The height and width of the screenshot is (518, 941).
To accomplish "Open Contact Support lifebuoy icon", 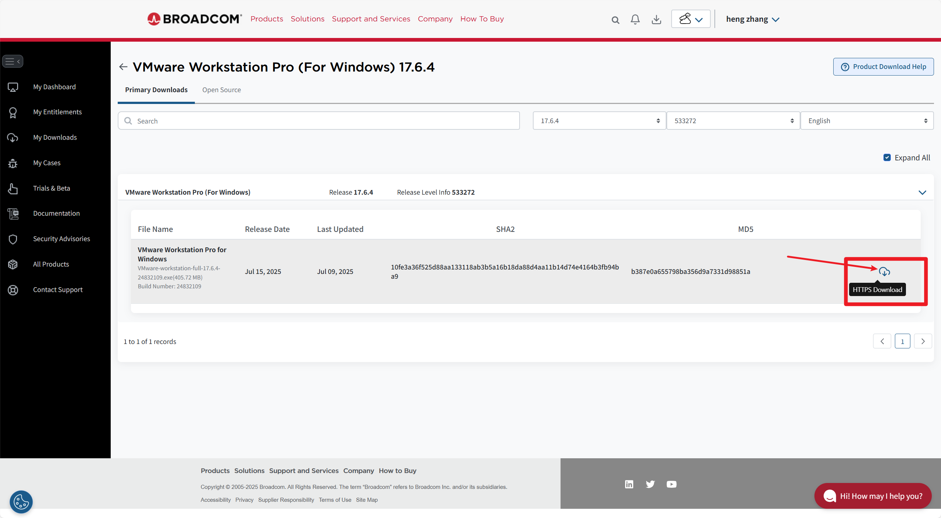I will point(13,290).
